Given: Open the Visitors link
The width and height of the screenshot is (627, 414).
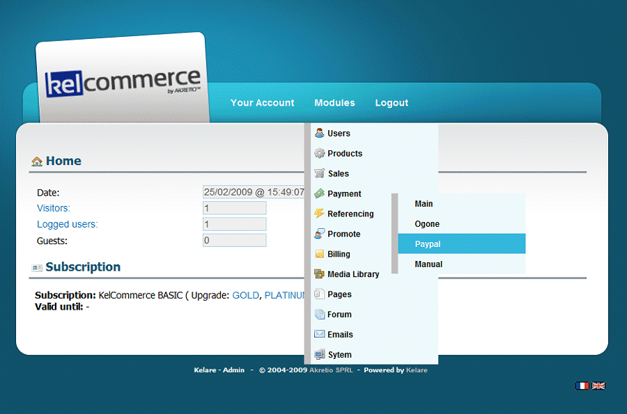Looking at the screenshot, I should coord(54,208).
